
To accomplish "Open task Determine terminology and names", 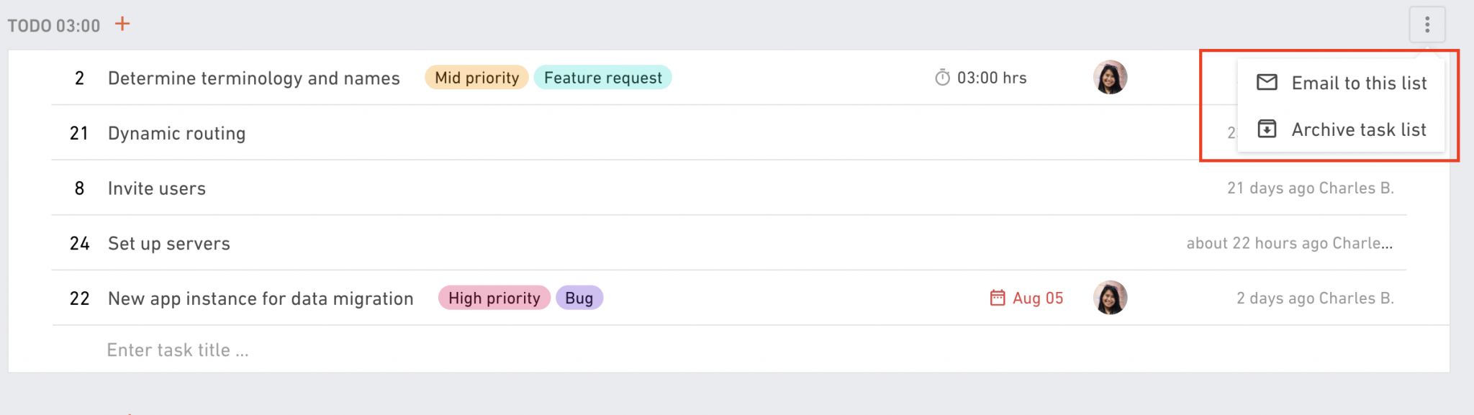I will click(x=254, y=78).
